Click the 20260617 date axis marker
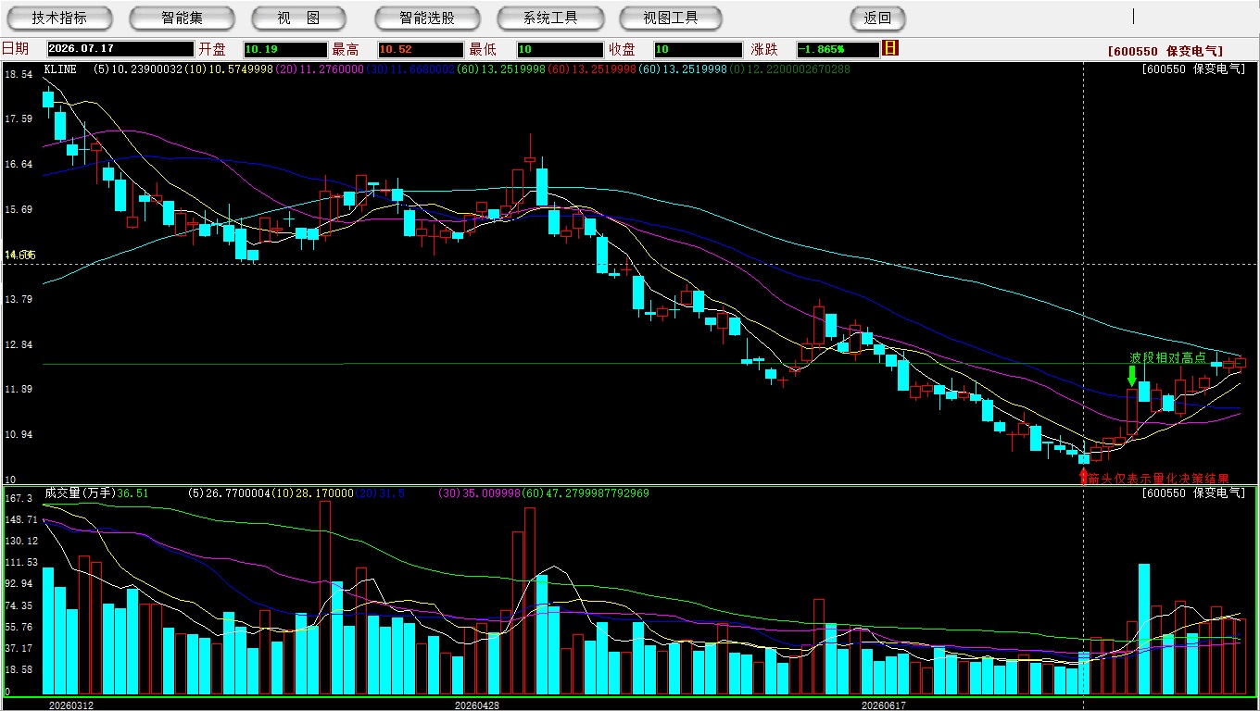The image size is (1260, 711). (884, 705)
